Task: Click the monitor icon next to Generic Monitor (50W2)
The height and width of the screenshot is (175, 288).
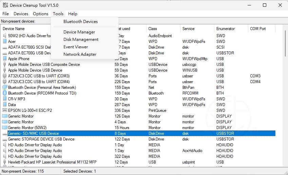Action: coord(5,128)
